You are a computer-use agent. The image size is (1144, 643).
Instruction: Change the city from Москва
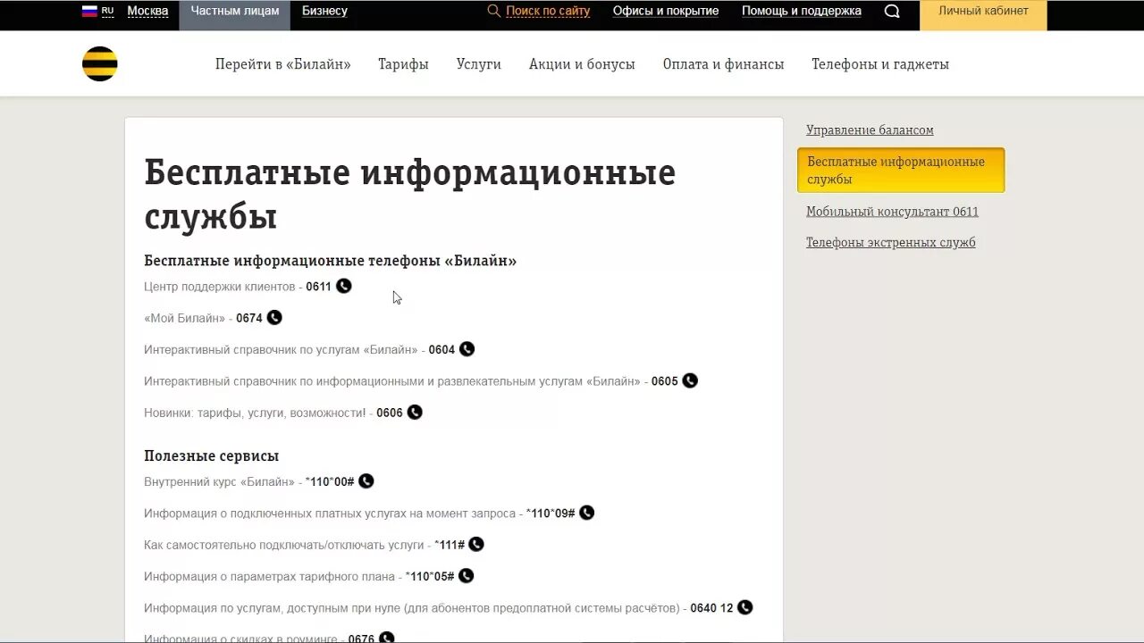pos(147,11)
